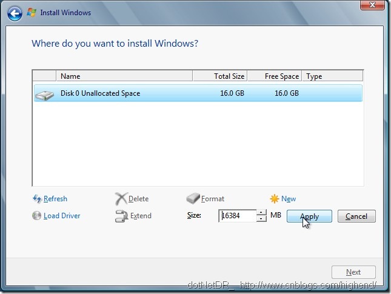This screenshot has height=294, width=391.
Task: Refresh the disk list
Action: [x=55, y=199]
